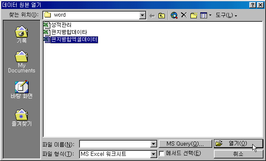Close the 데이터 원본 열기 dialog
Viewport: 266px width, 161px height.
tap(260, 5)
